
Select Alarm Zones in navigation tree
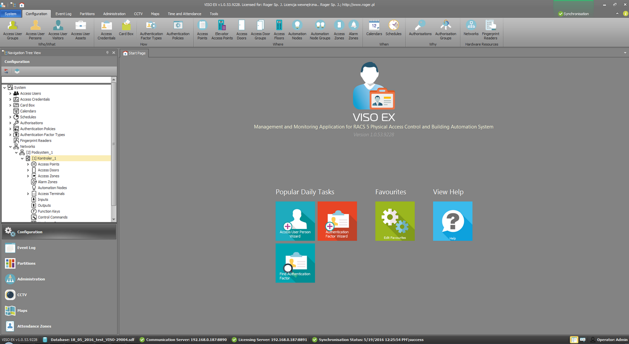(x=47, y=182)
